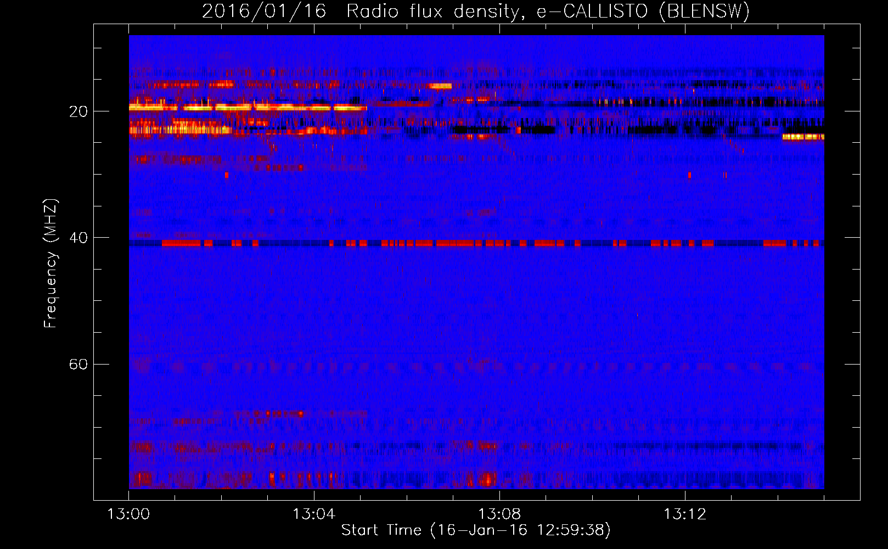Click the 13:08 time tick label
Image resolution: width=888 pixels, height=549 pixels.
(x=499, y=514)
